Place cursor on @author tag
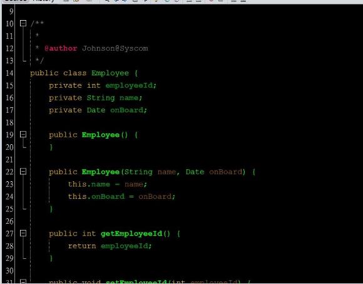The height and width of the screenshot is (284, 363). [x=61, y=48]
